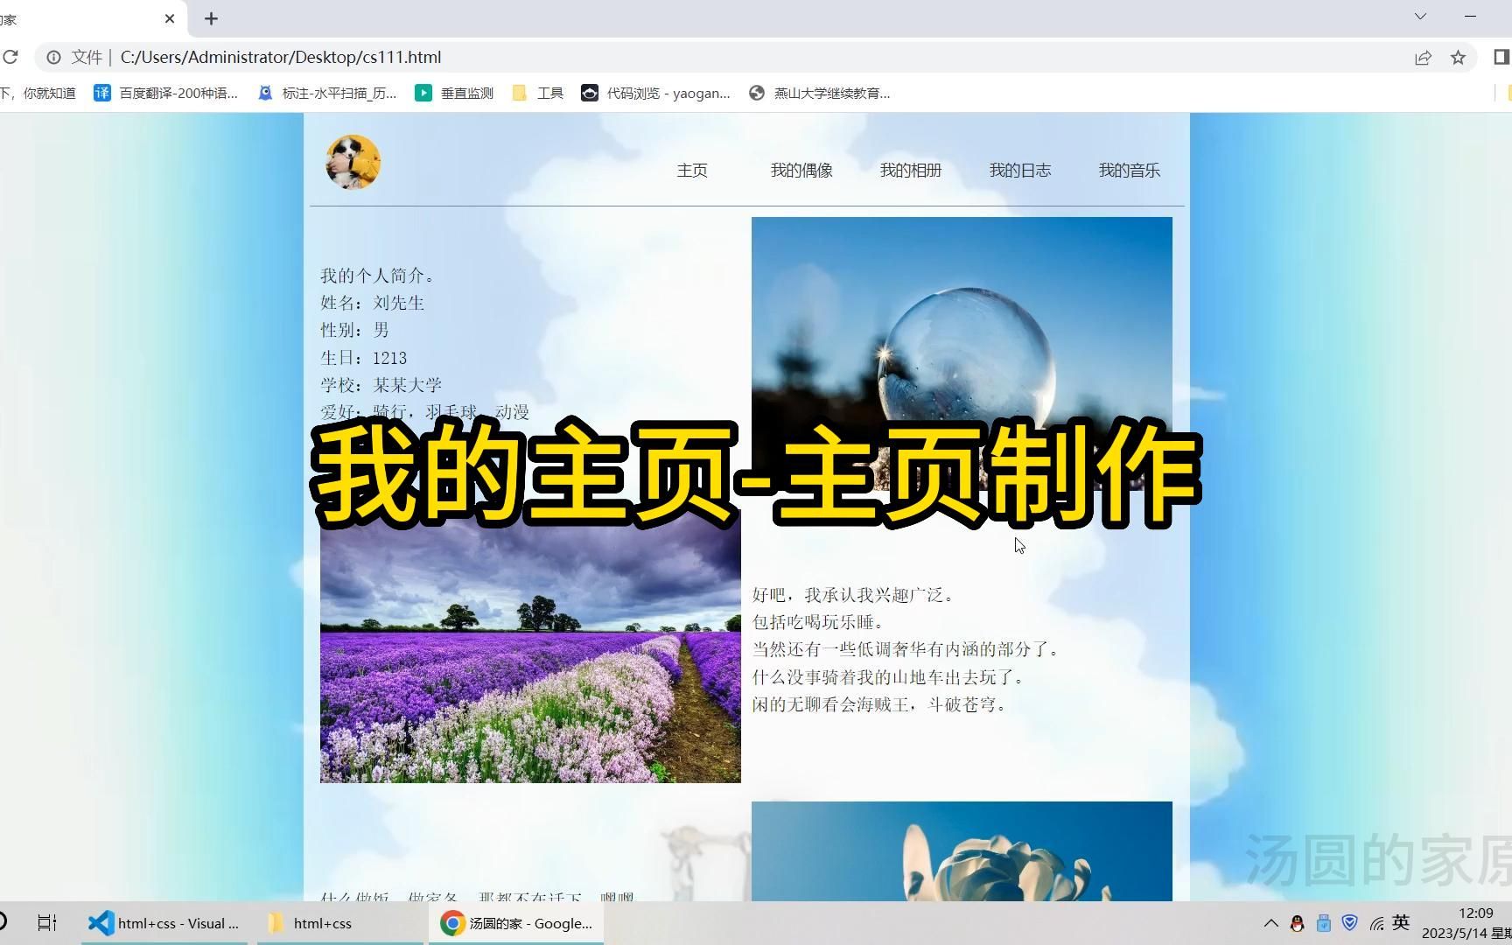This screenshot has height=945, width=1512.
Task: Click the 标注-水平扫描 bookmark icon
Action: (x=265, y=93)
